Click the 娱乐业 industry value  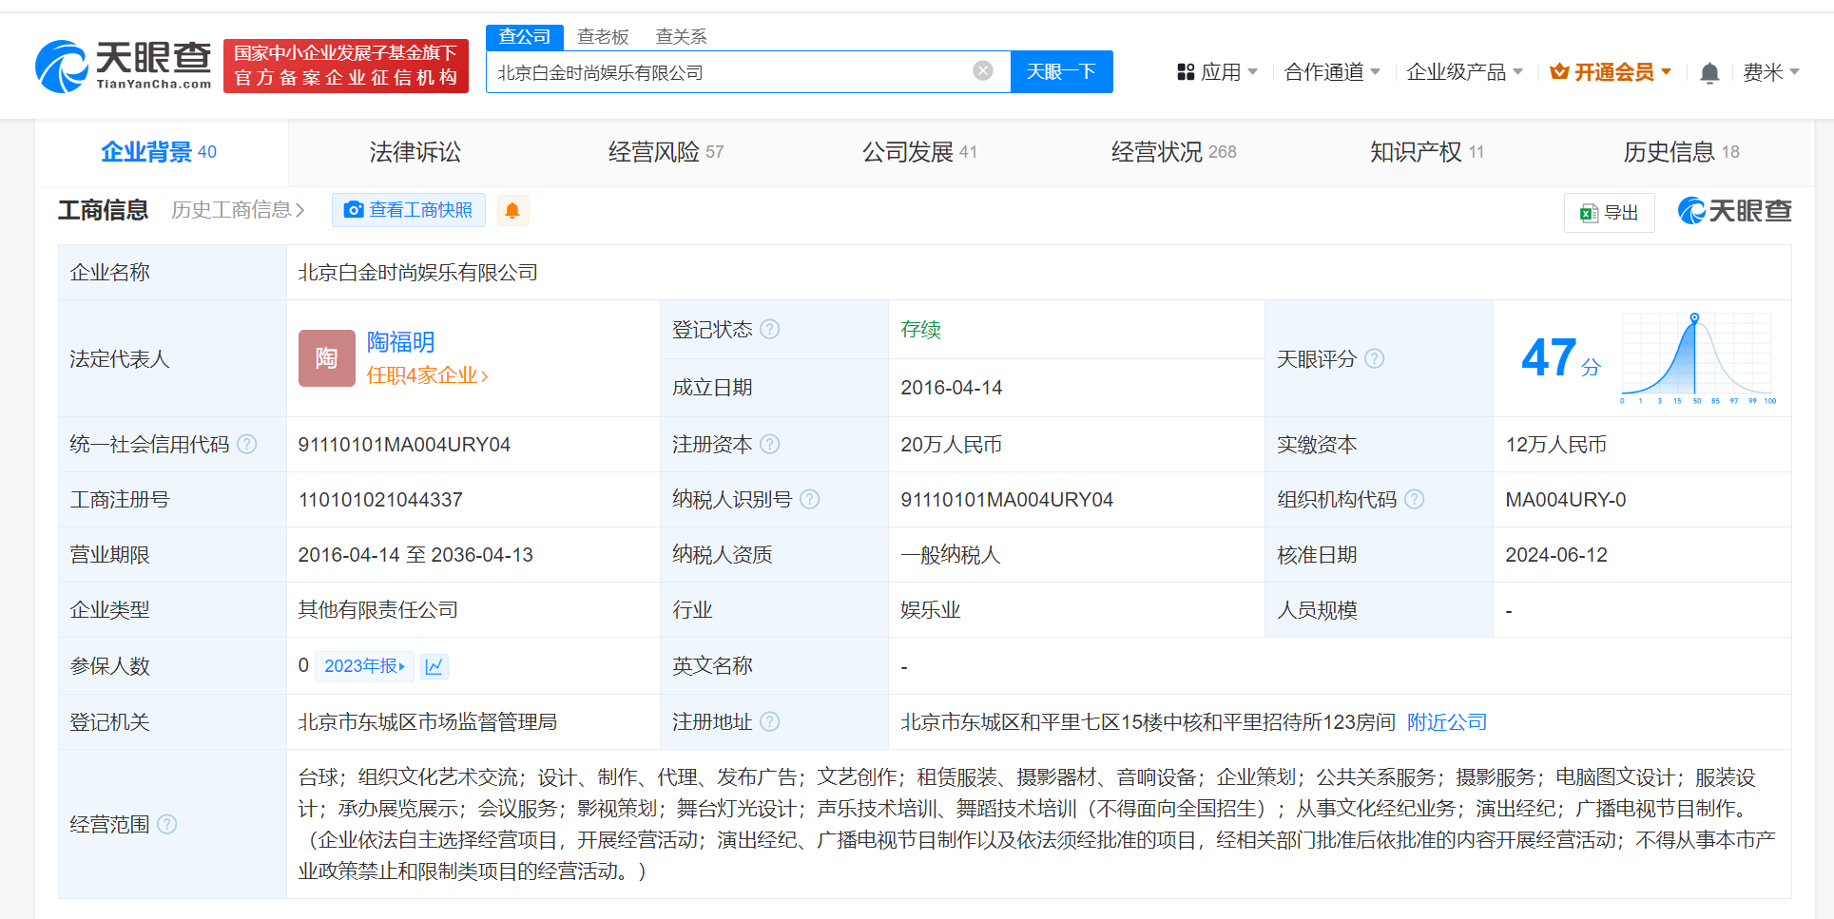[930, 610]
